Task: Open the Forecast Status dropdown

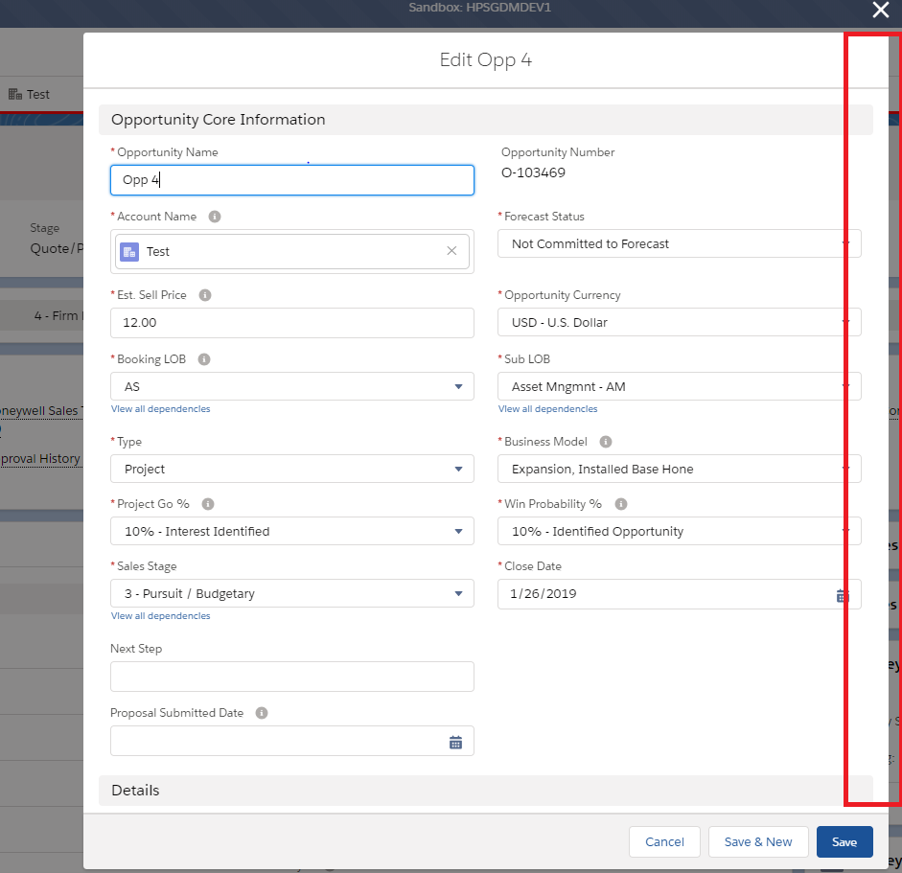Action: coord(679,243)
